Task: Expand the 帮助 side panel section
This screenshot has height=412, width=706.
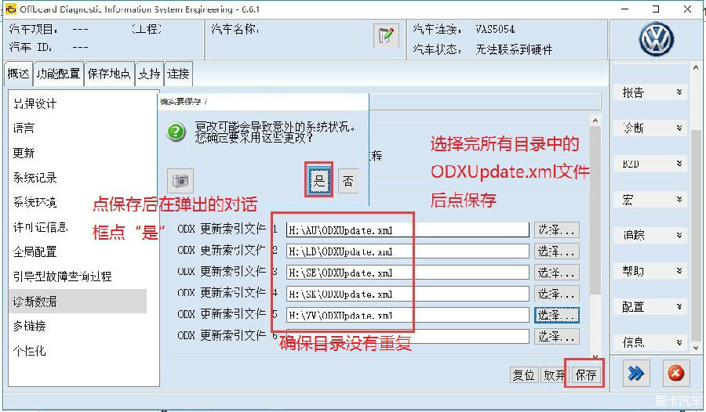Action: [x=650, y=271]
